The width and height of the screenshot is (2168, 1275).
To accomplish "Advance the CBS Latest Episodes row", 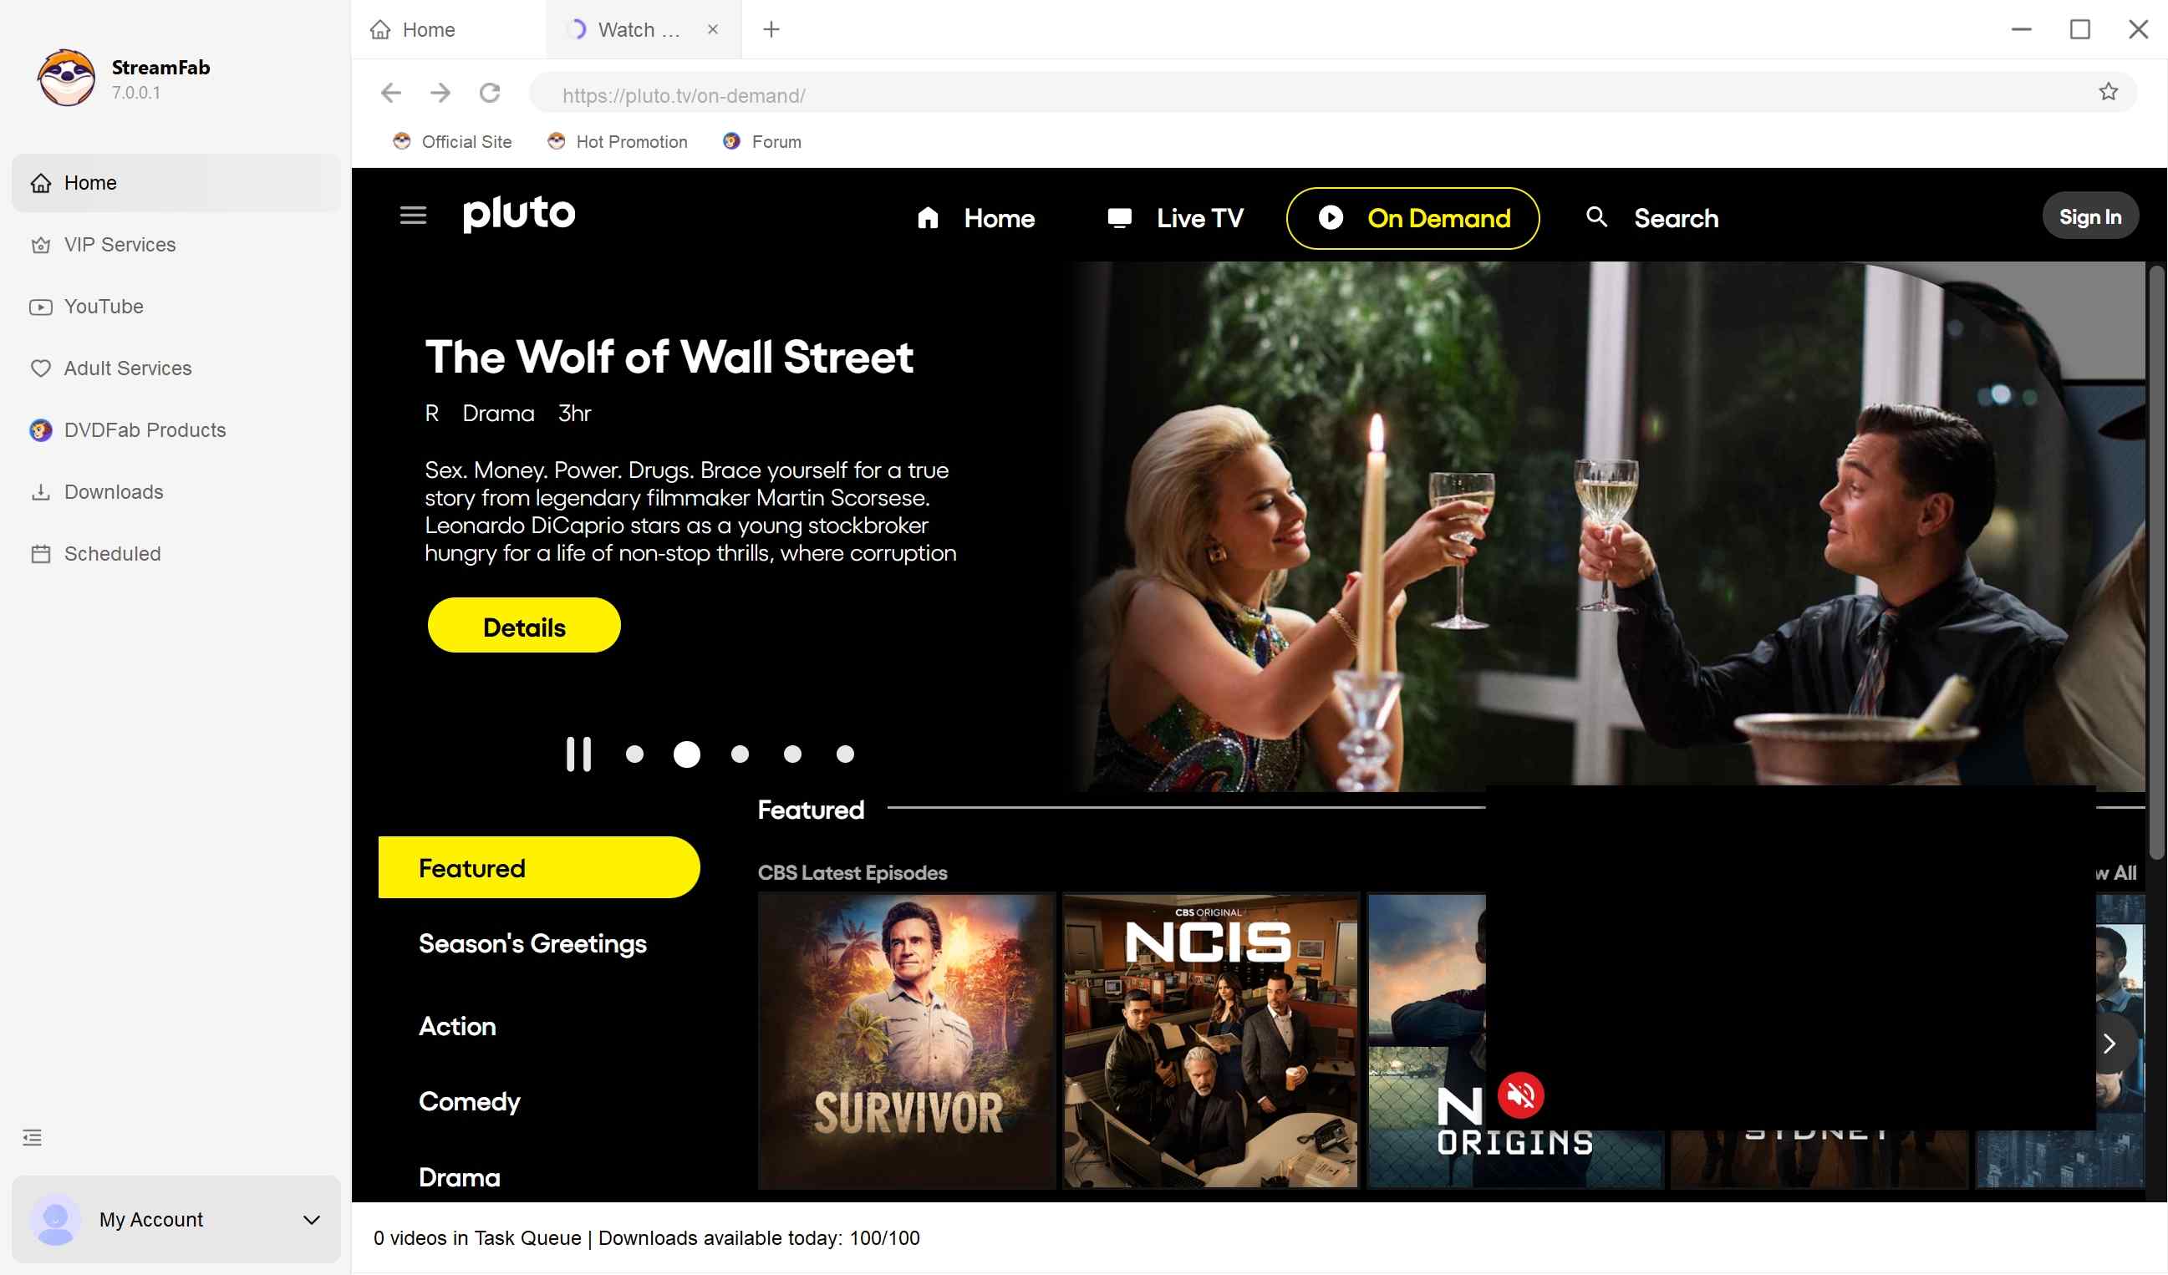I will (x=2109, y=1044).
